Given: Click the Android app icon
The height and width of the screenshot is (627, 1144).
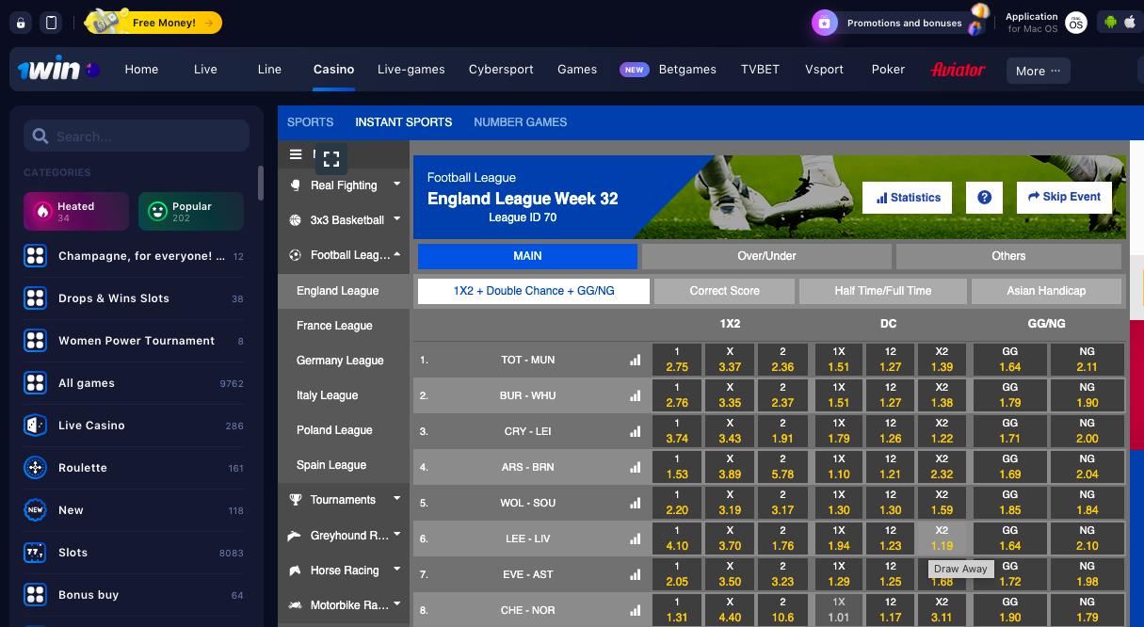Looking at the screenshot, I should (1110, 23).
